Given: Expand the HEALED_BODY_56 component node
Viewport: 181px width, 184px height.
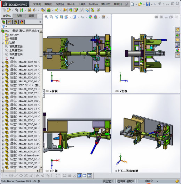Looking at the screenshot, I should click(3, 62).
